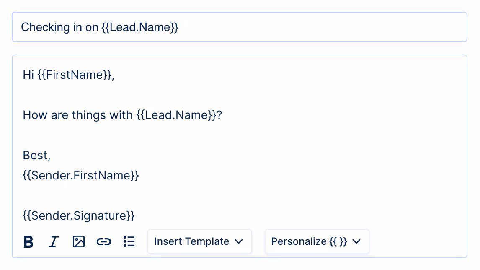Click the {{Sender.FirstName}} token
The height and width of the screenshot is (270, 480).
[81, 176]
